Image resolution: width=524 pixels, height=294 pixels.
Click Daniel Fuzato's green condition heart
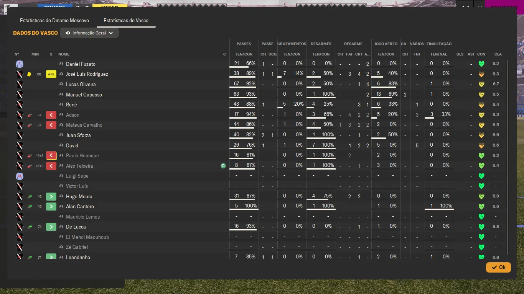tap(481, 64)
